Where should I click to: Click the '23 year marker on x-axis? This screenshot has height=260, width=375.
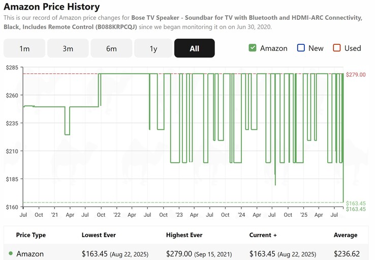click(179, 215)
